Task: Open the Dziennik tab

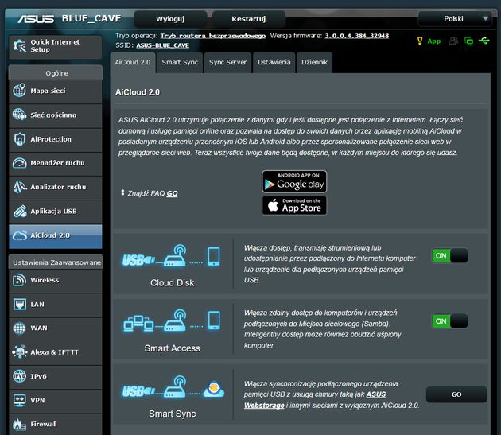Action: tap(314, 62)
